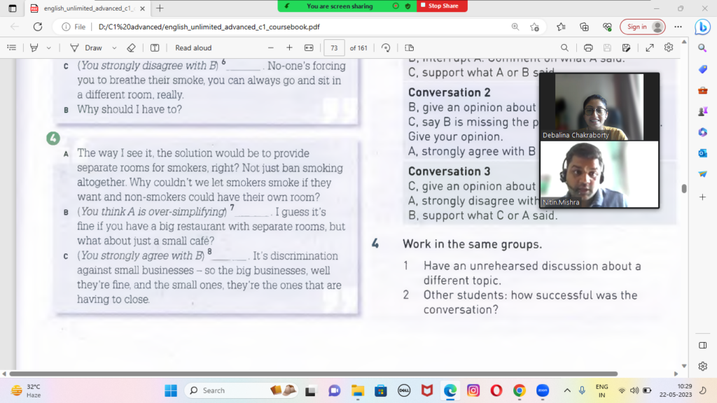This screenshot has height=403, width=717.
Task: Print the PDF using printer icon
Action: (x=588, y=48)
